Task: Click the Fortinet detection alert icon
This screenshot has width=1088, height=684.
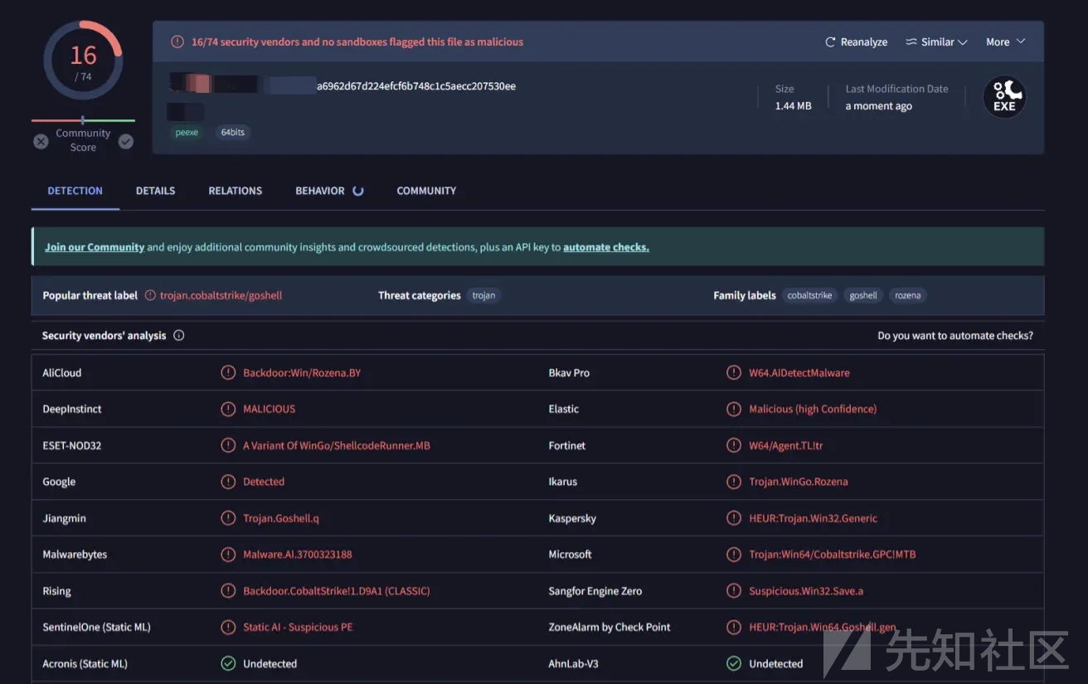Action: point(734,445)
